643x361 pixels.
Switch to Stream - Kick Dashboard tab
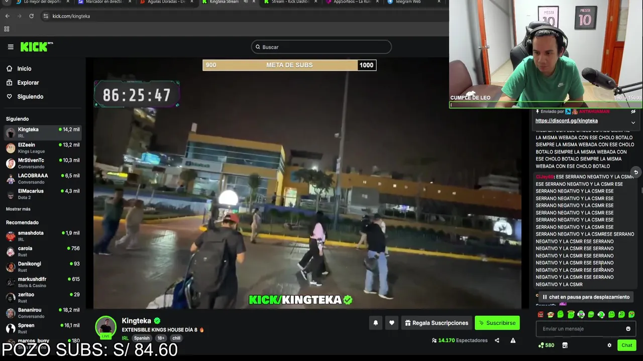[290, 2]
